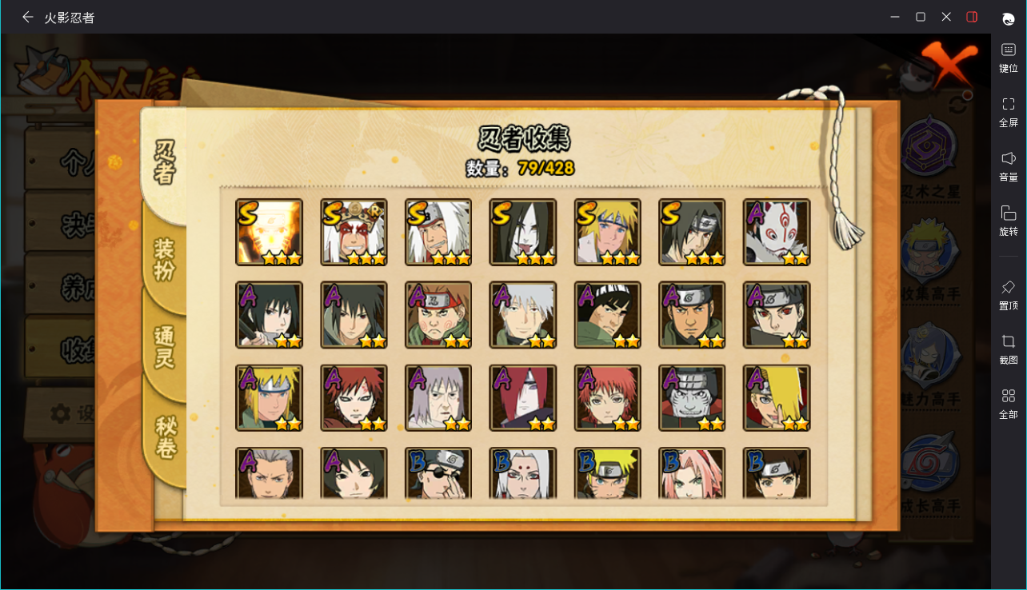The image size is (1027, 590).
Task: Switch to the 装扮 tab
Action: [165, 260]
